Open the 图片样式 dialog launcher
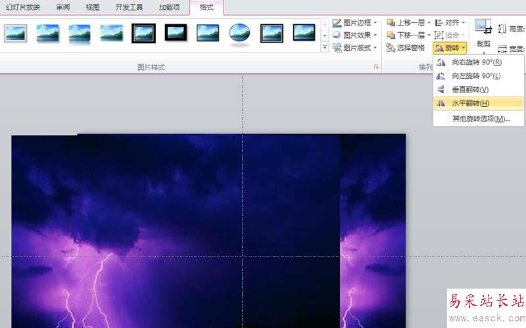This screenshot has width=526, height=328. 376,67
